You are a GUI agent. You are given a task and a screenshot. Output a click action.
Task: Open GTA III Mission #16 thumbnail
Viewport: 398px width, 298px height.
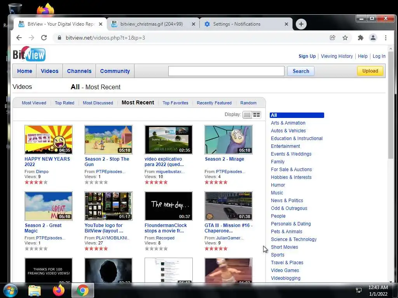pyautogui.click(x=229, y=206)
